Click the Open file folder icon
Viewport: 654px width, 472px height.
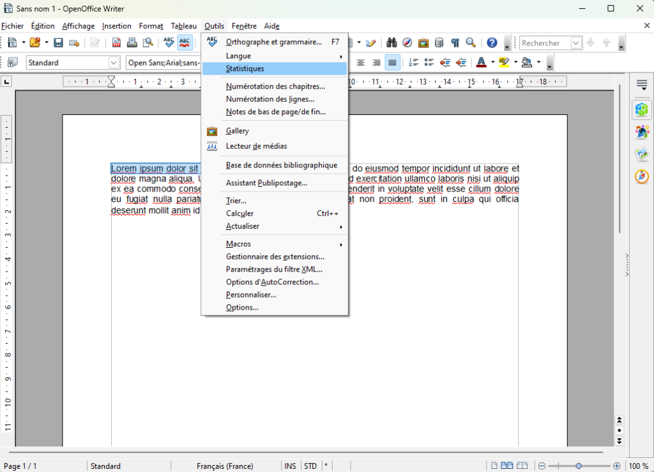pos(35,43)
